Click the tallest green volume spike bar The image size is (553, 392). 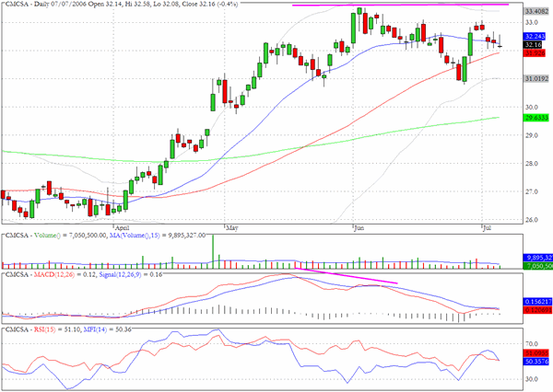[x=213, y=251]
